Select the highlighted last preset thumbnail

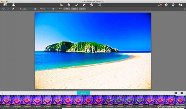[181, 100]
